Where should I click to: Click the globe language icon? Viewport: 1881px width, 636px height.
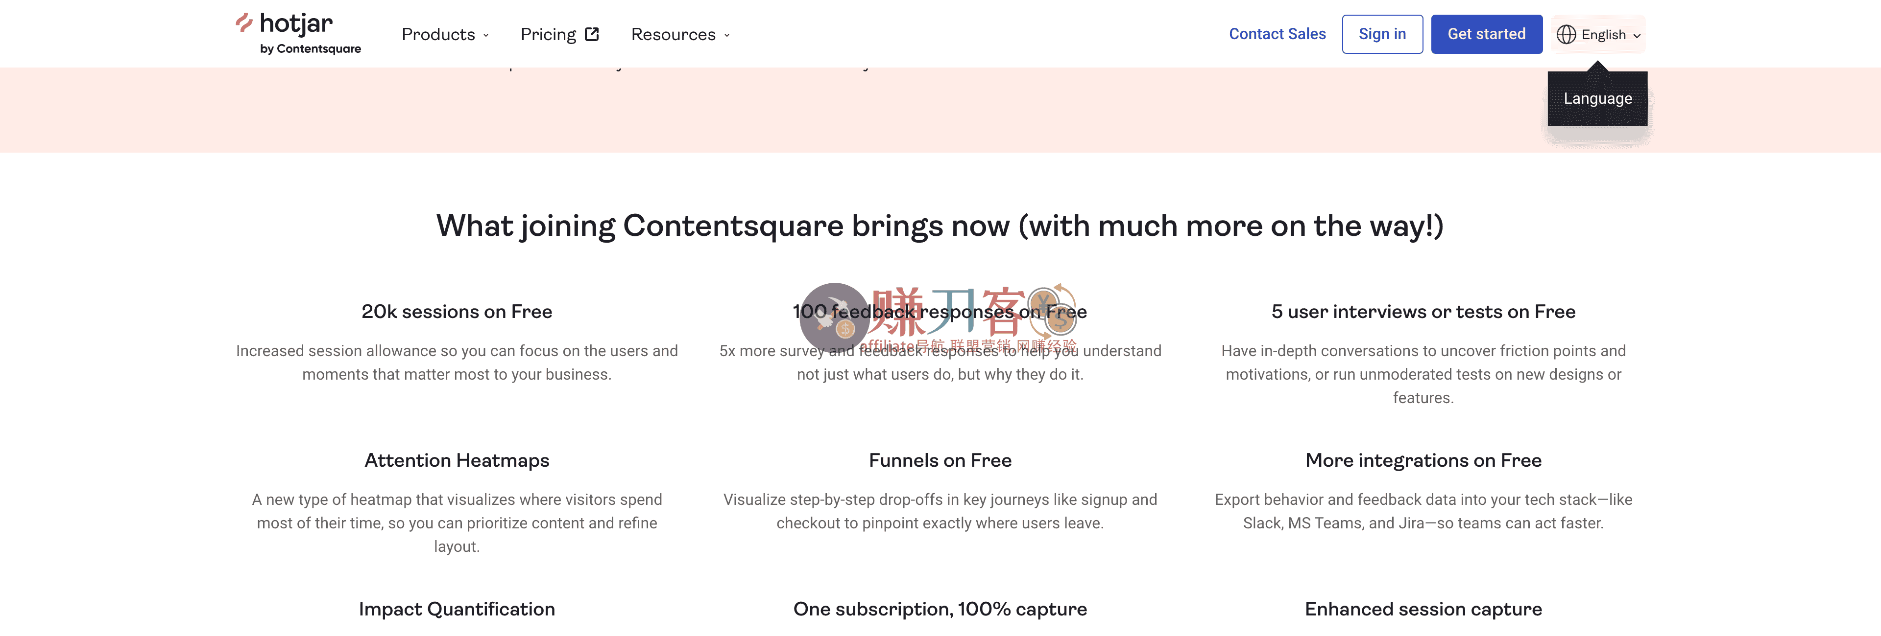pyautogui.click(x=1566, y=34)
